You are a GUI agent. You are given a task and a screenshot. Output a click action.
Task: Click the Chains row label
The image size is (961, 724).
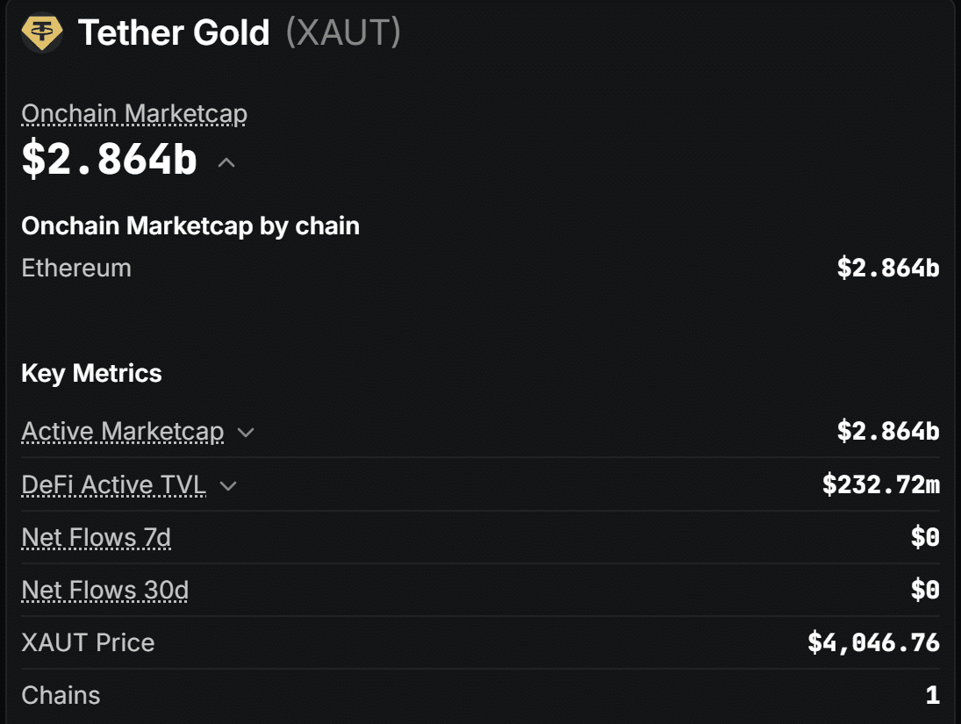(x=61, y=696)
